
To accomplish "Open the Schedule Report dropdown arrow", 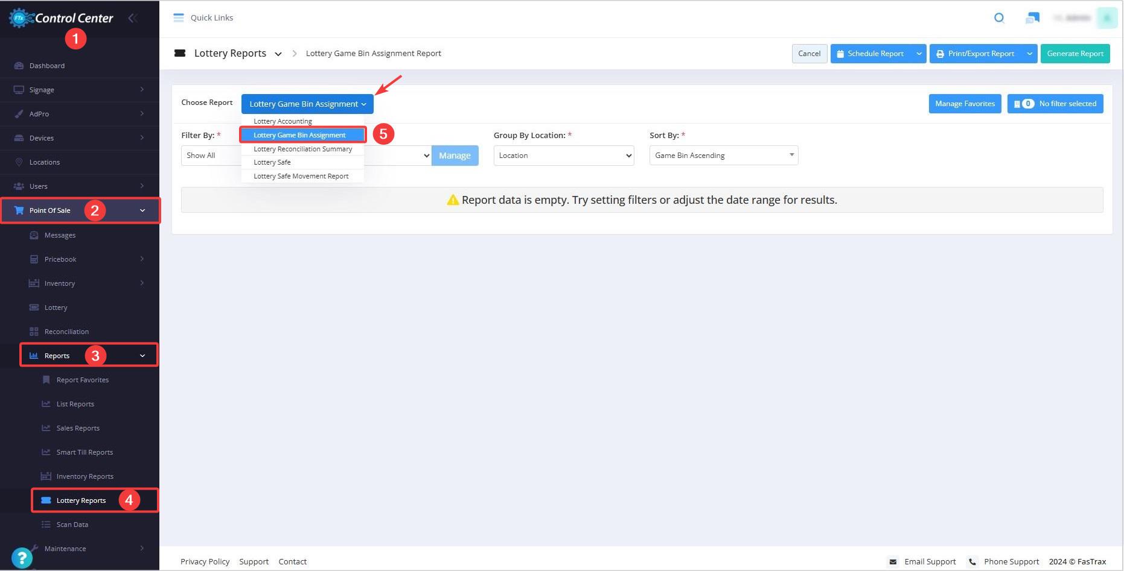I will point(919,54).
